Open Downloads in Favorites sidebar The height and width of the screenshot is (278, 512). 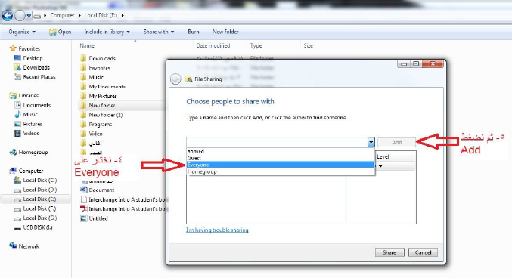pyautogui.click(x=32, y=67)
